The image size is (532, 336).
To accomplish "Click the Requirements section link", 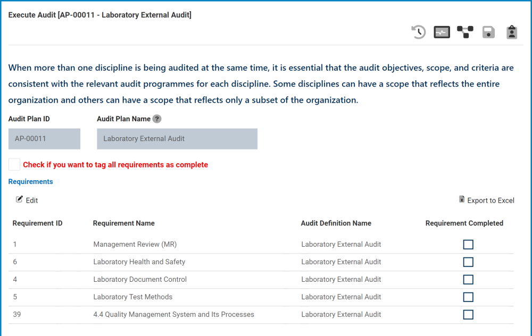I will [30, 181].
